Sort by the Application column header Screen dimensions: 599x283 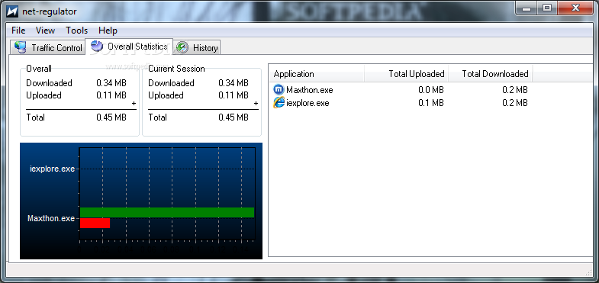[x=317, y=74]
